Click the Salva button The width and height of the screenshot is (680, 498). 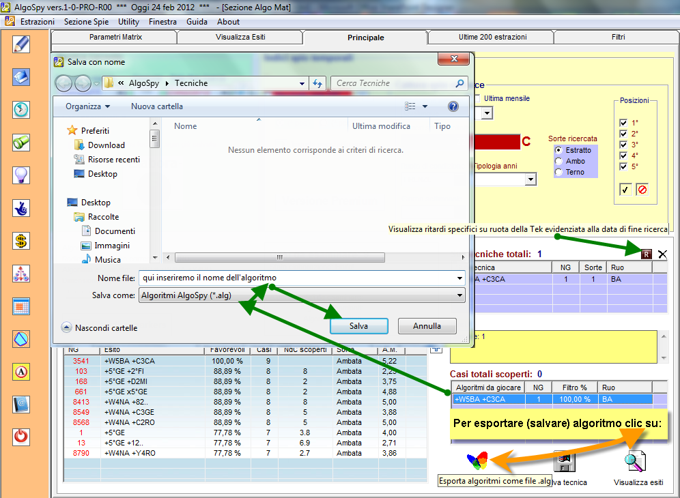358,326
